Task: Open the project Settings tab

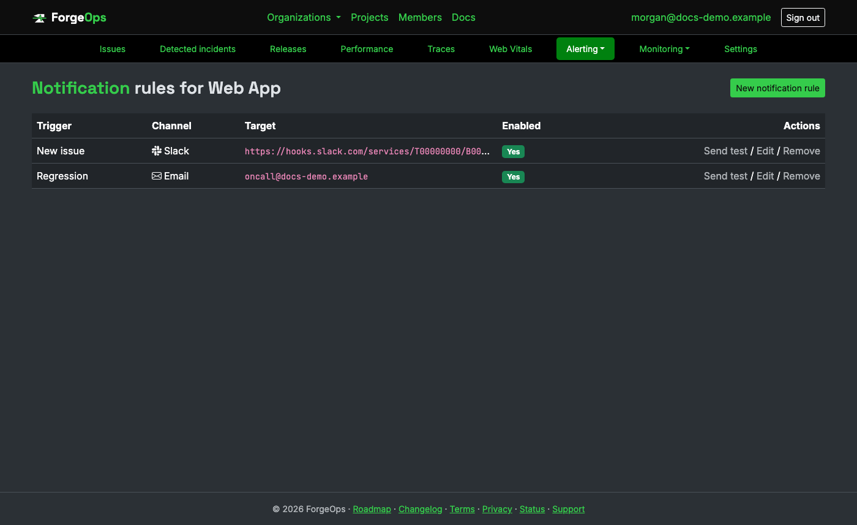Action: pyautogui.click(x=741, y=49)
